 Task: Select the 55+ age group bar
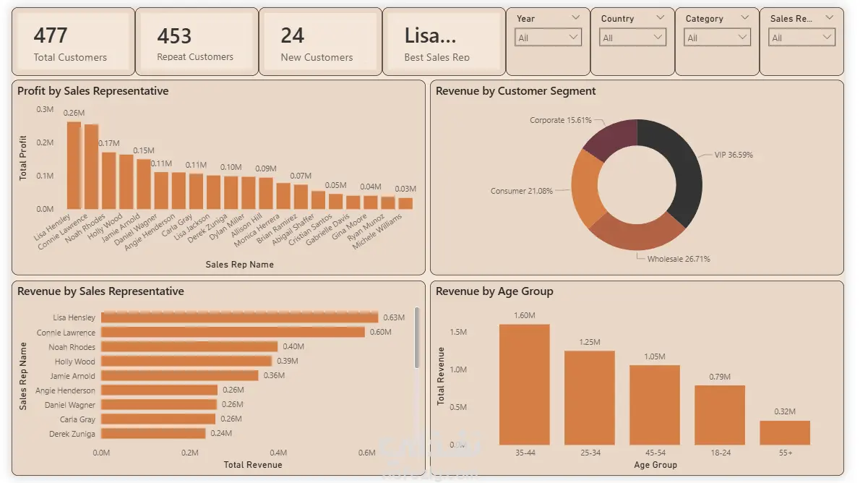point(785,432)
